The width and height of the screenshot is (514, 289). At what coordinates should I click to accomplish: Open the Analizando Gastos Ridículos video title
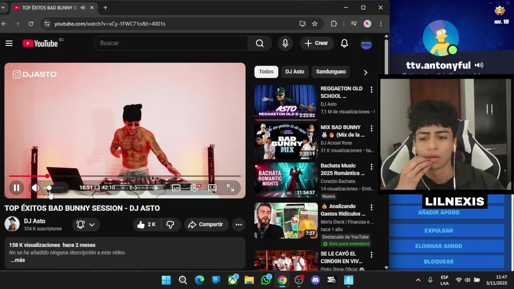(x=343, y=210)
